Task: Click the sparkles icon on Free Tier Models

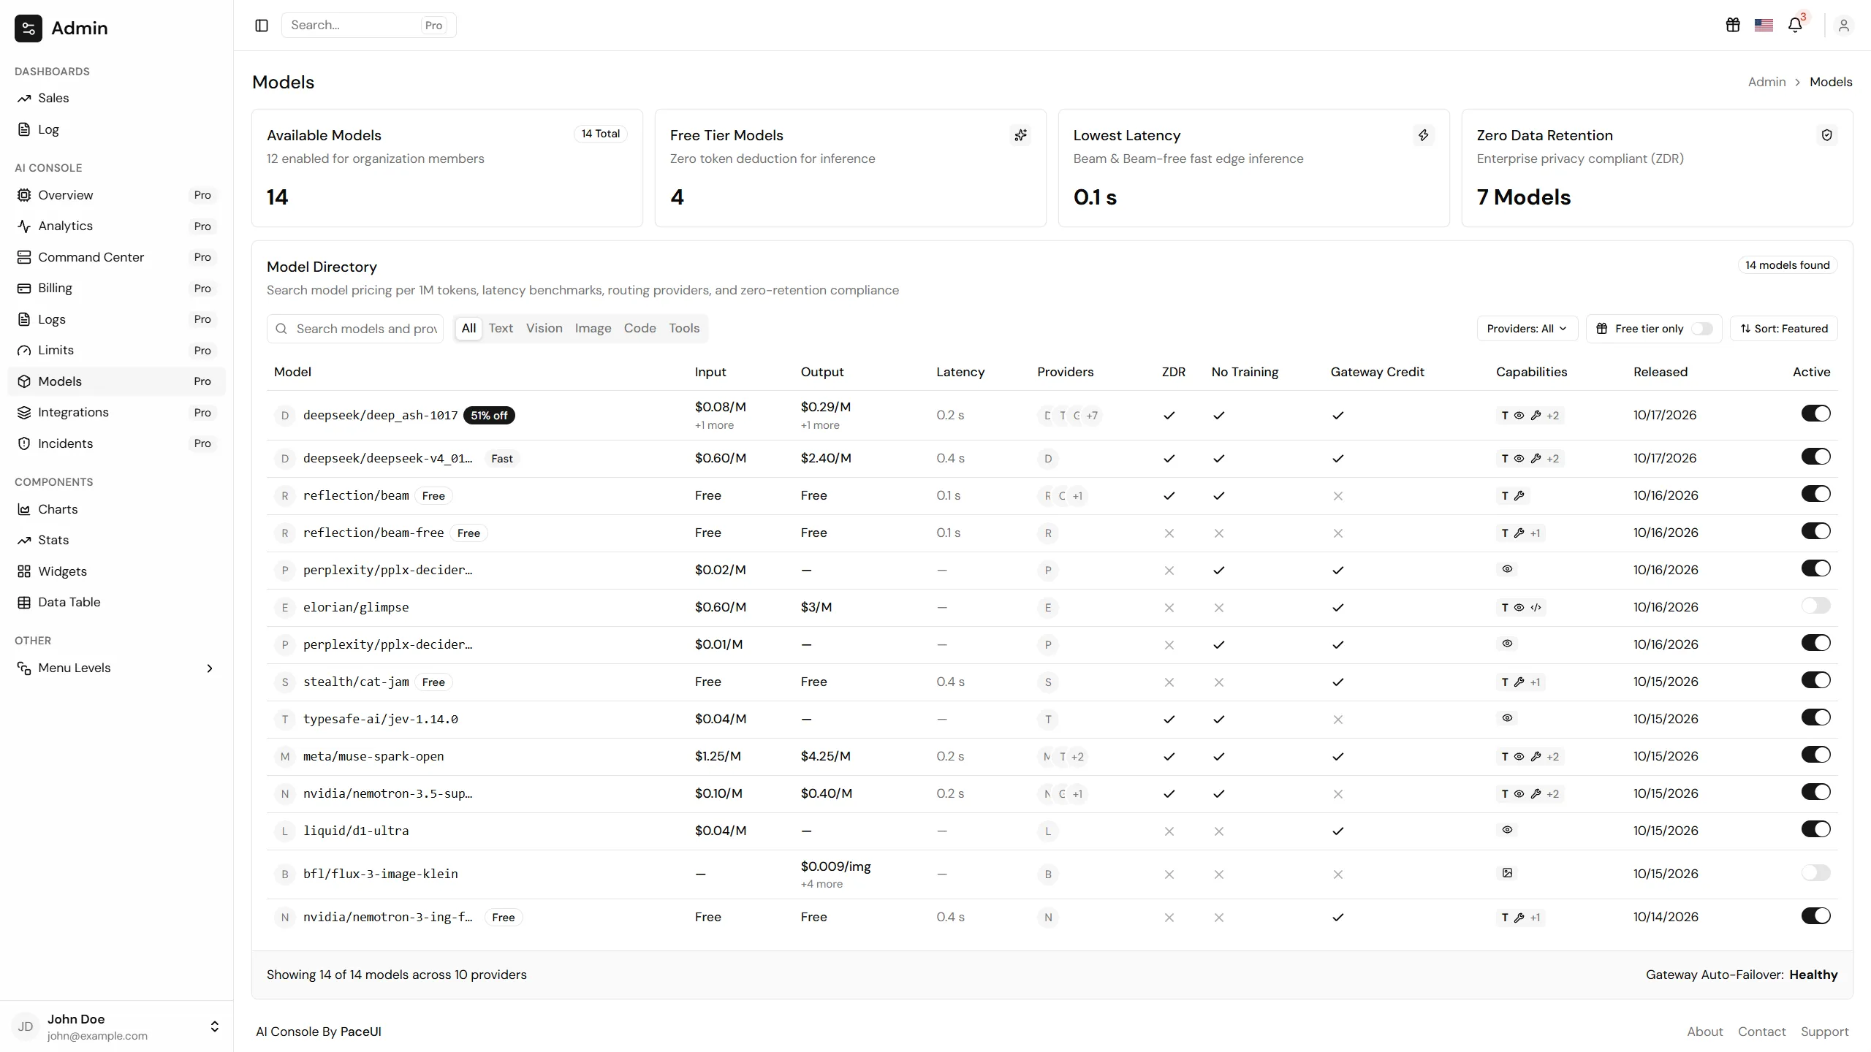Action: pyautogui.click(x=1020, y=135)
